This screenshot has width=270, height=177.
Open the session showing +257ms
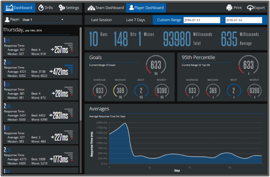pos(40,47)
